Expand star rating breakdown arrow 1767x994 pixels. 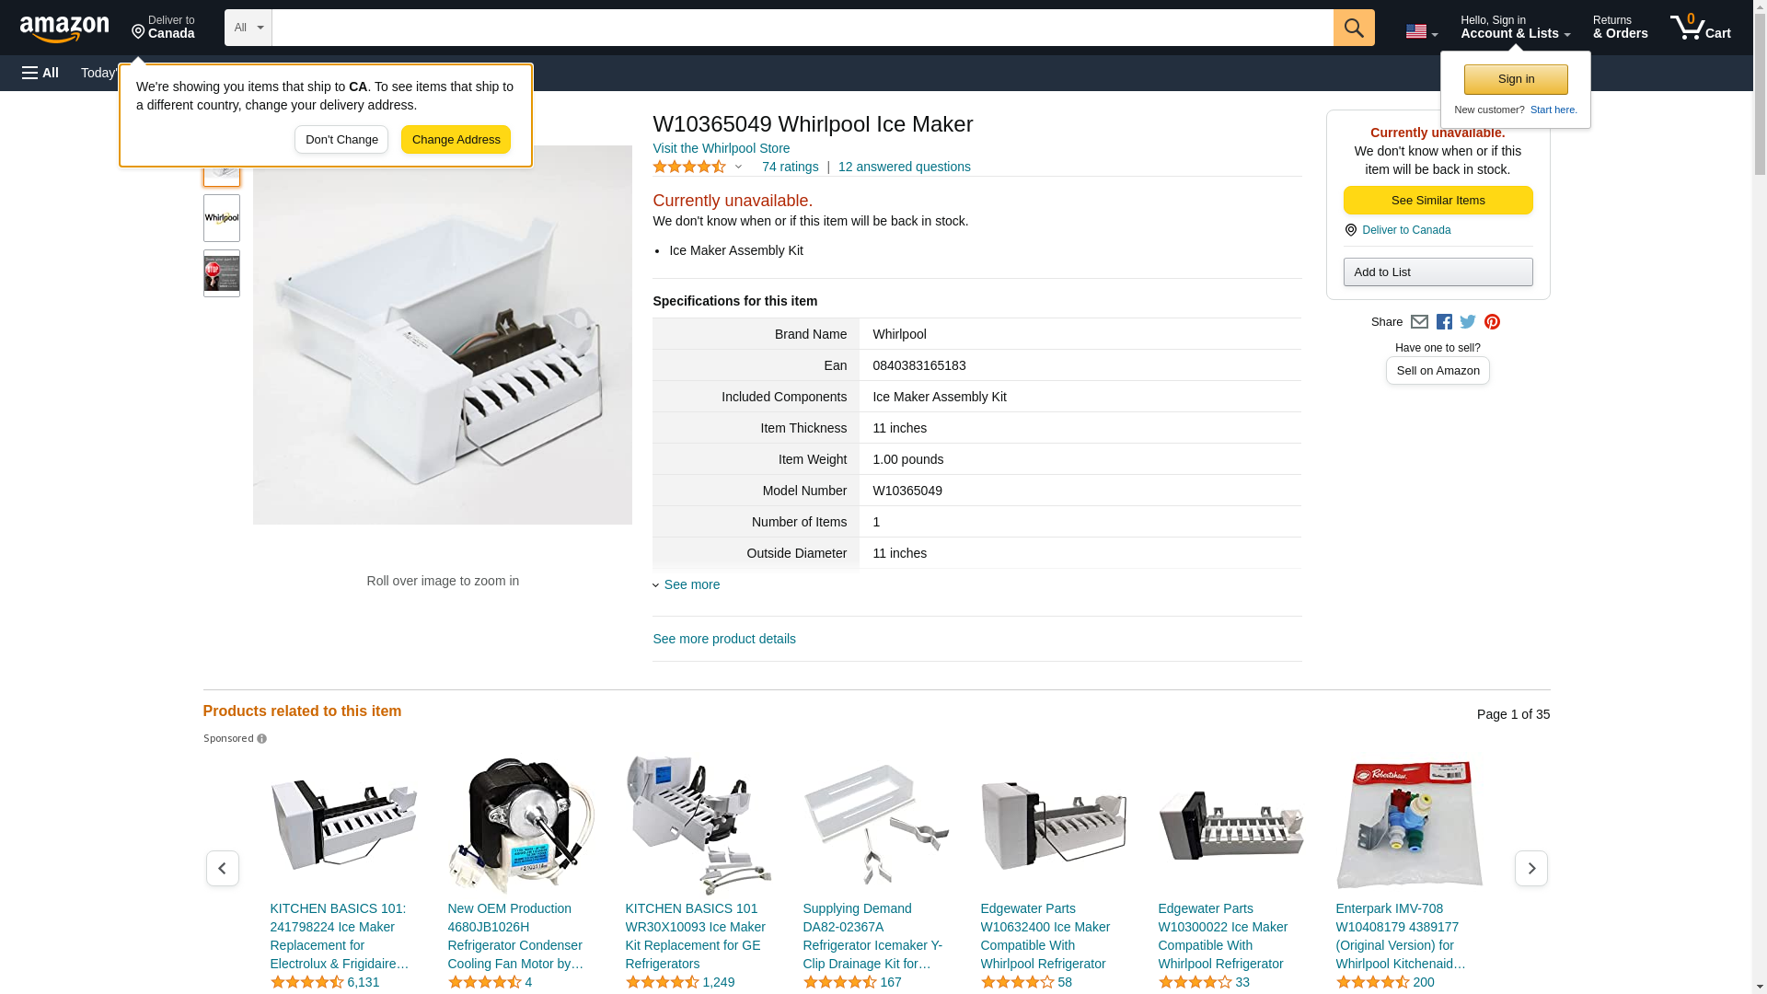[738, 168]
